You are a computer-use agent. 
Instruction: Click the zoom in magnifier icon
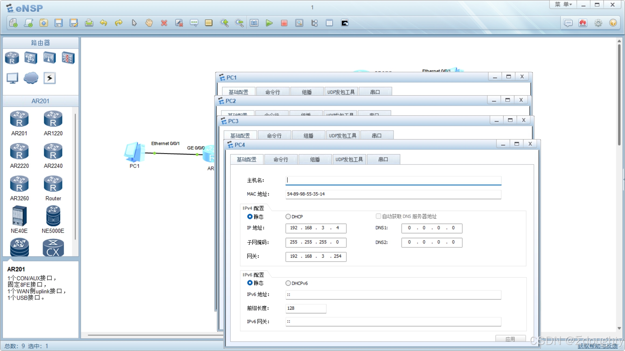tap(224, 23)
